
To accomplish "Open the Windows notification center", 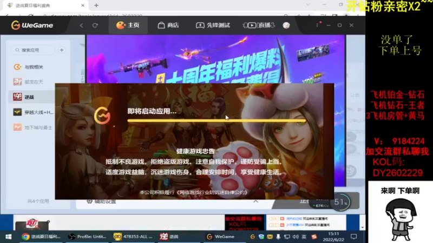I will click(x=354, y=237).
